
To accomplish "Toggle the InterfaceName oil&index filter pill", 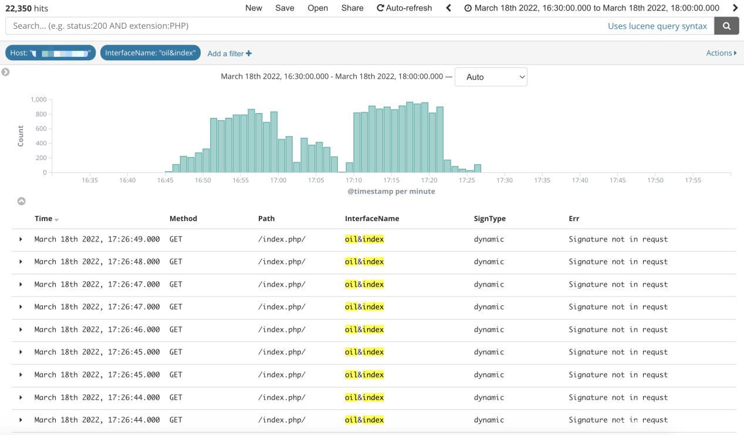I will 150,53.
